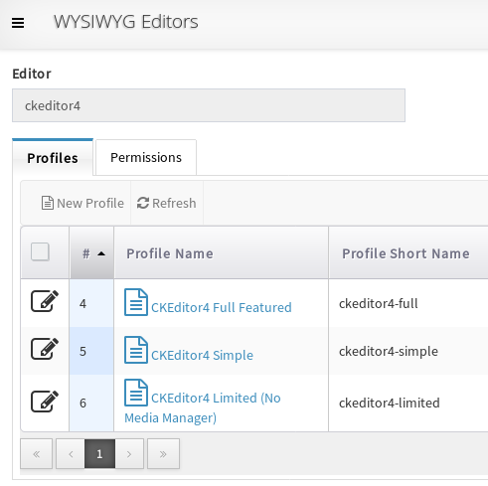Open CKEditor4 Limited (No Media Manager) link
The width and height of the screenshot is (488, 486).
tap(203, 407)
